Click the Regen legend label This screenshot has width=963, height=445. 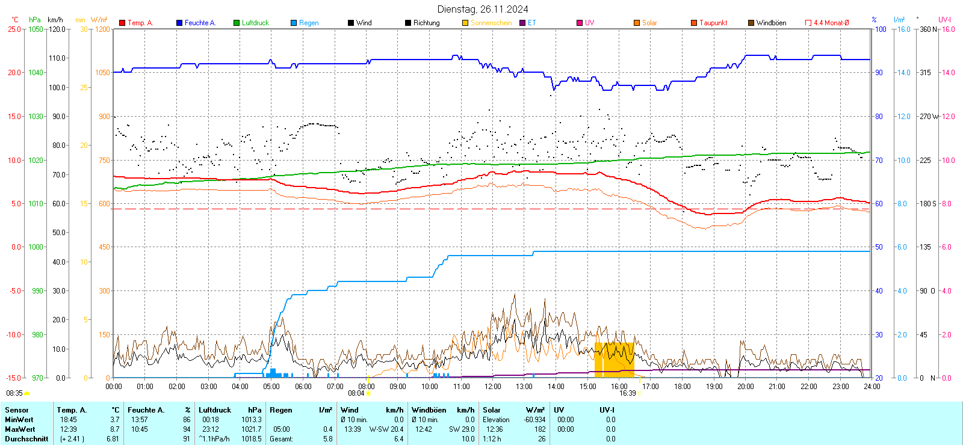(x=309, y=23)
